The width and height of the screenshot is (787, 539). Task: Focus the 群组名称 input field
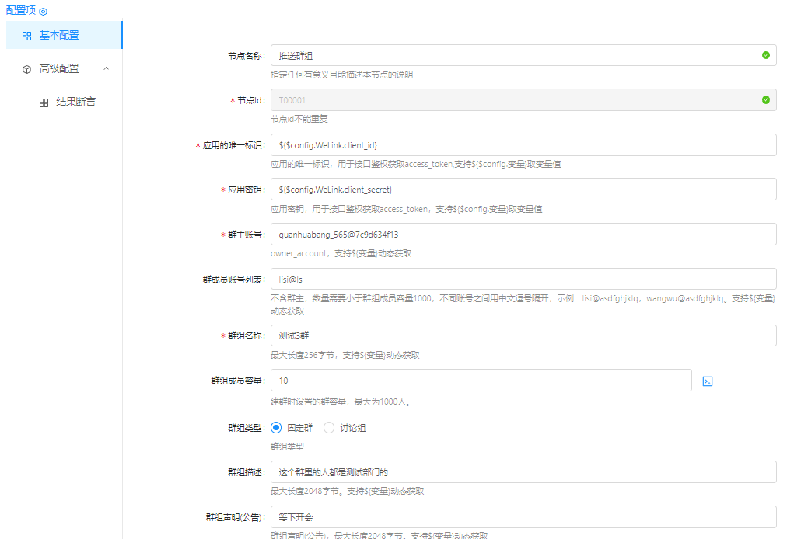(x=523, y=336)
